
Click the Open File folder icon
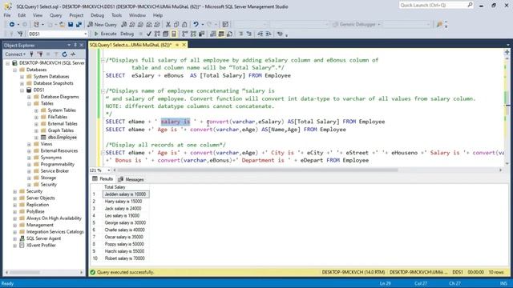[62, 25]
